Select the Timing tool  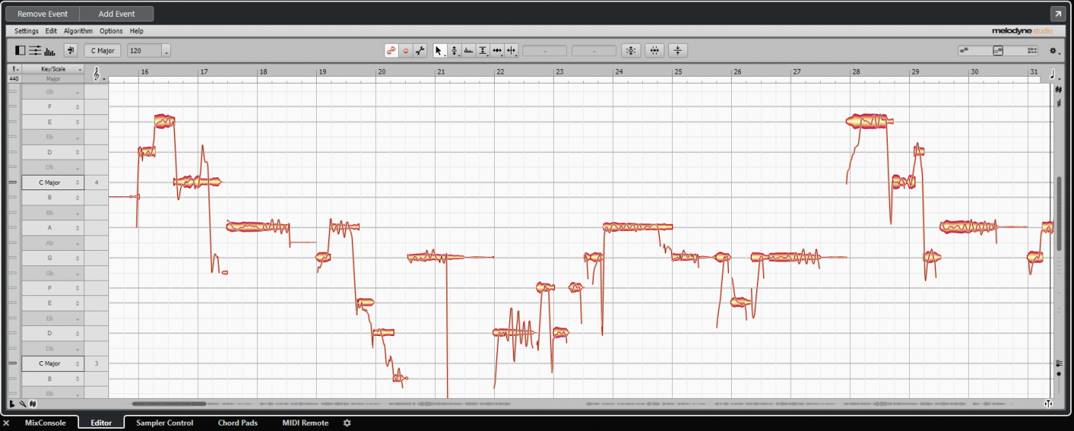tap(497, 51)
